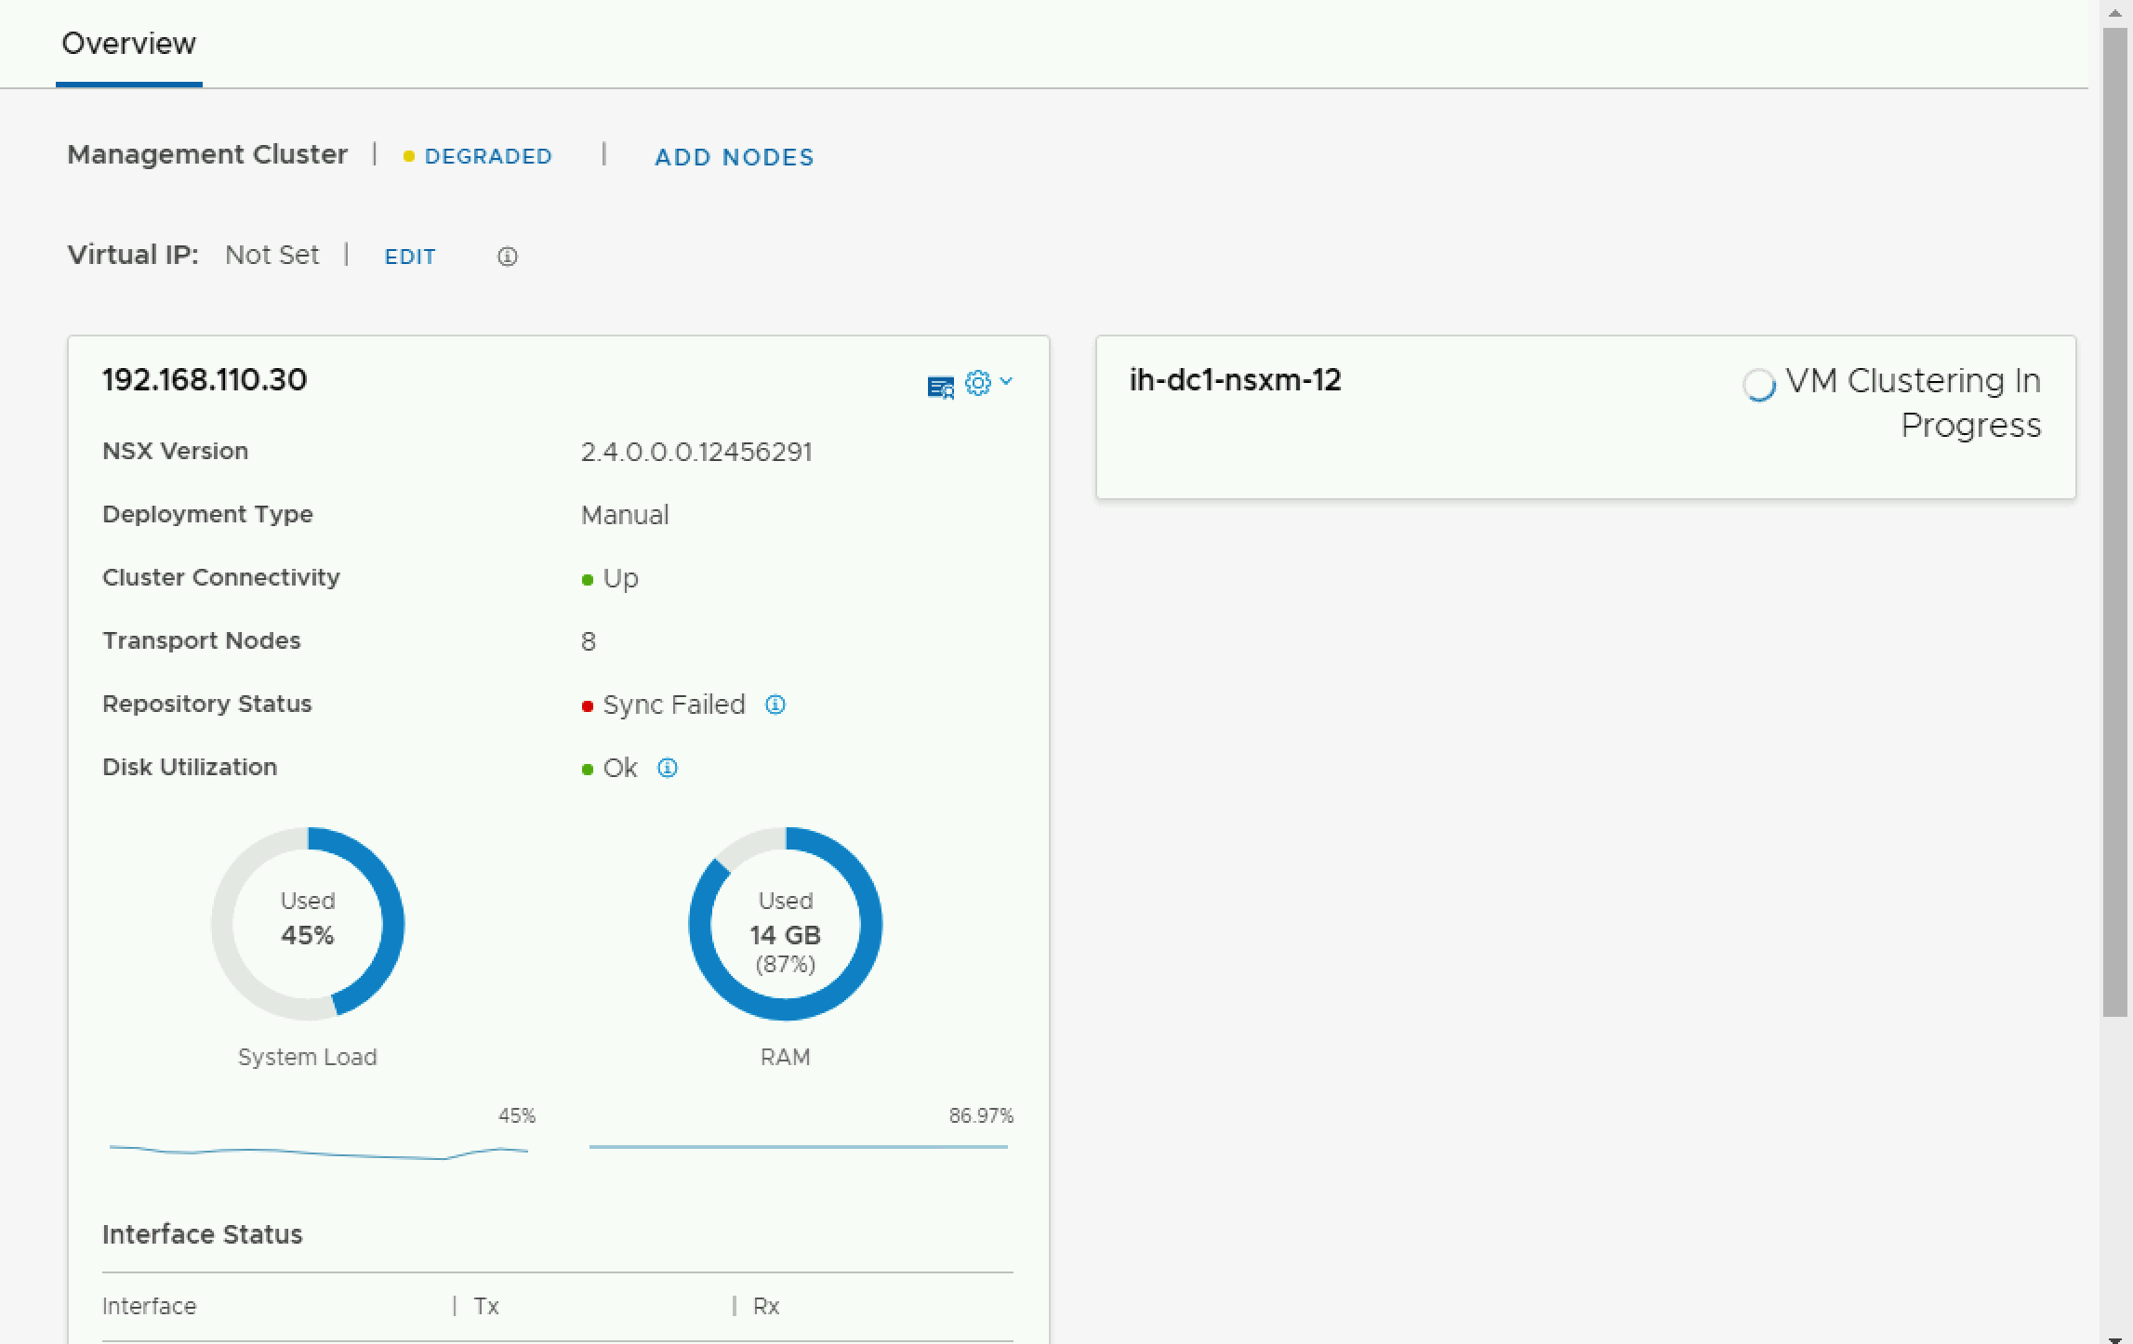Click the red Sync Failed status dot
The image size is (2133, 1344).
(x=587, y=706)
